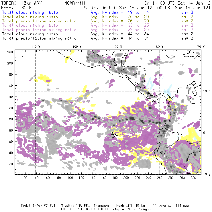Image resolution: width=212 pixels, height=212 pixels.
Task: Click the '90 W' longitude label
Action: click(118, 47)
